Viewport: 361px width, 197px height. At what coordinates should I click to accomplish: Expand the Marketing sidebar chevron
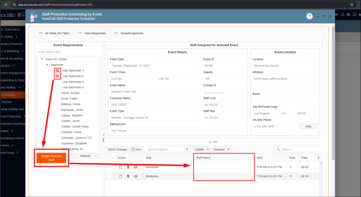point(23,51)
